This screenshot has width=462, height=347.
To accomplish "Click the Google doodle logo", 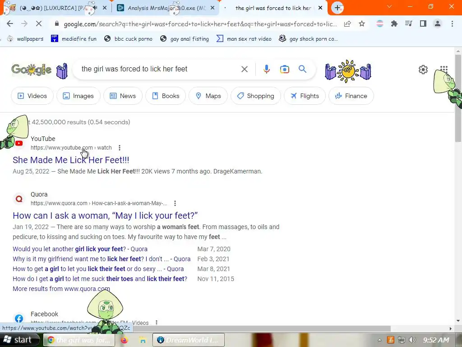I will tap(31, 70).
